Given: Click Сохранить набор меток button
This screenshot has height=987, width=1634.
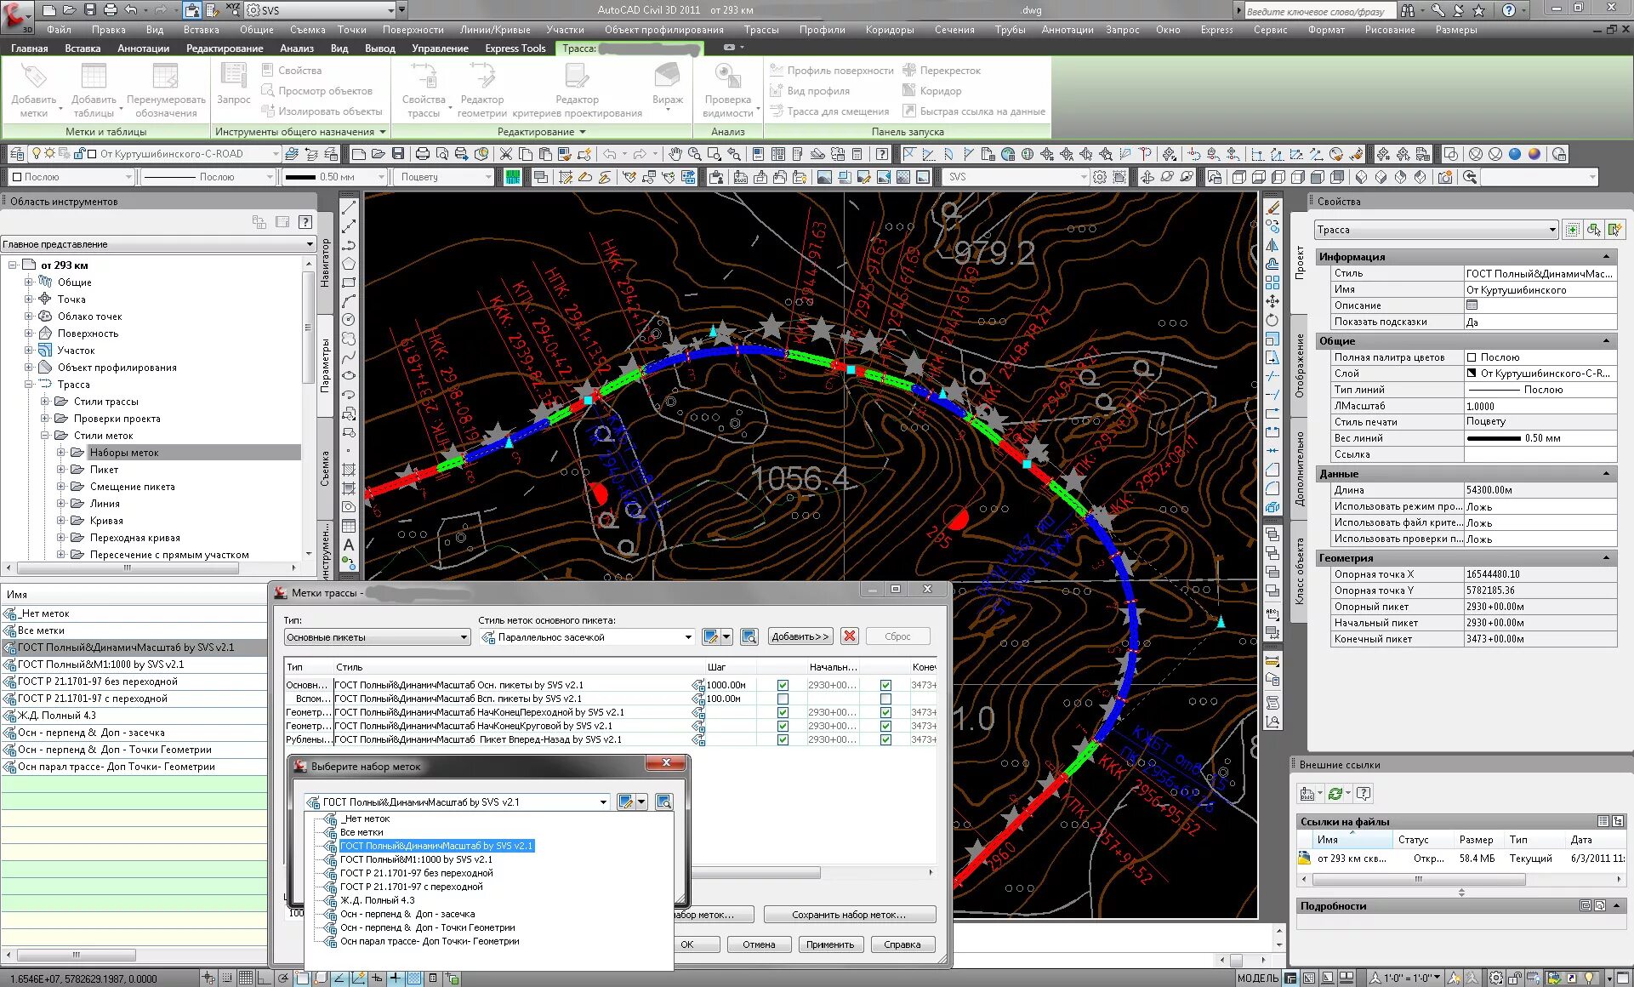Looking at the screenshot, I should (x=849, y=915).
